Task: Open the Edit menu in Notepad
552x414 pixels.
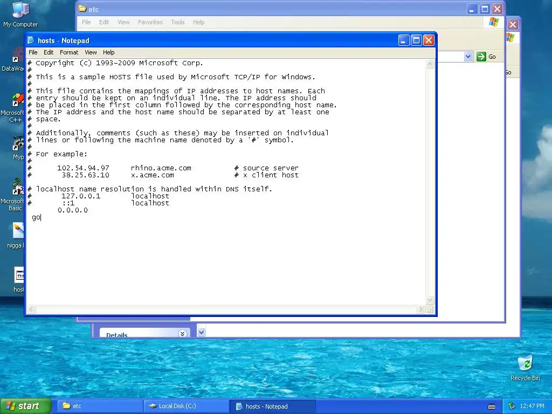Action: tap(49, 52)
